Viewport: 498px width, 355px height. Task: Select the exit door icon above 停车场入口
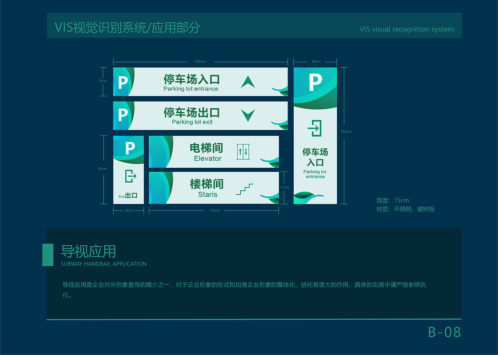point(316,127)
